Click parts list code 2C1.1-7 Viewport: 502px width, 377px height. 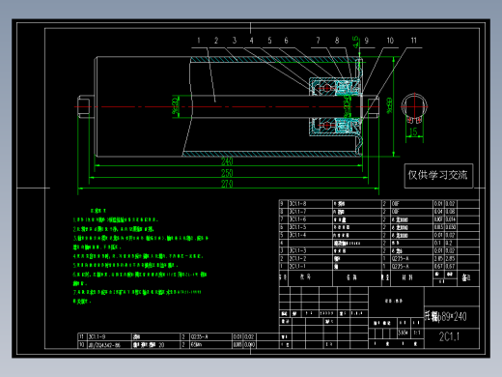(297, 212)
